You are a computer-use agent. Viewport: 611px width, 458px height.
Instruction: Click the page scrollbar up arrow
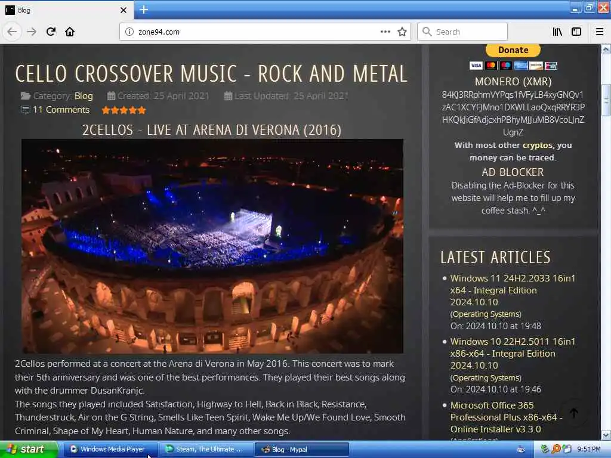(x=606, y=49)
